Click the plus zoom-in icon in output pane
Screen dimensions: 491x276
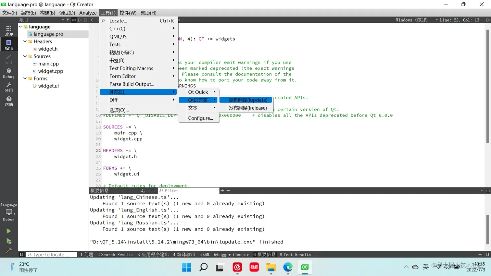click(x=222, y=191)
